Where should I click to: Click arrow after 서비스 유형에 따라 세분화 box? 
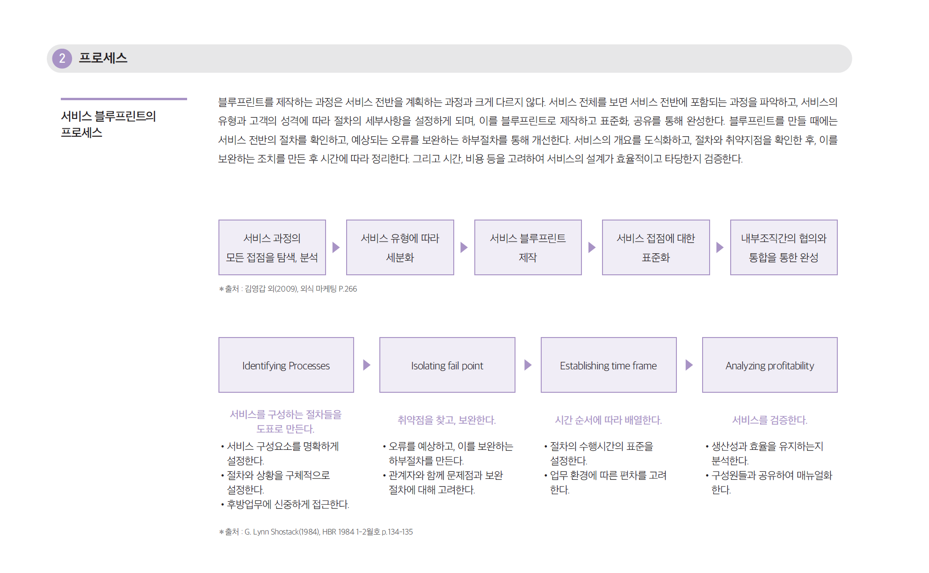click(464, 247)
